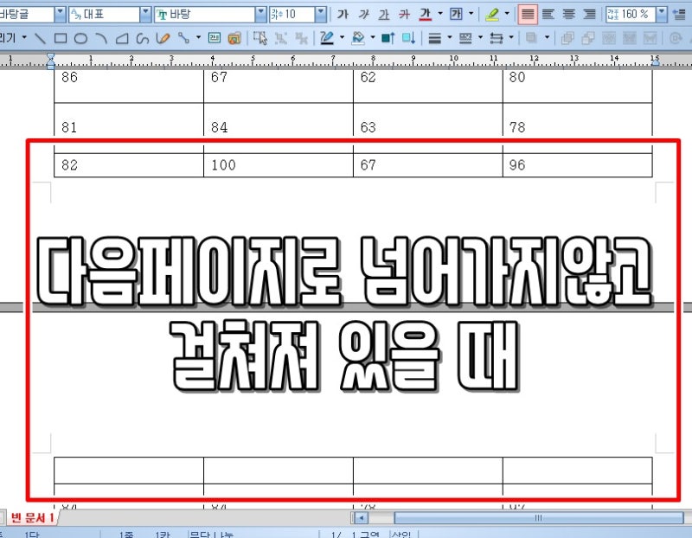This screenshot has width=692, height=538.
Task: Select the ellipse drawing tool
Action: click(x=80, y=38)
